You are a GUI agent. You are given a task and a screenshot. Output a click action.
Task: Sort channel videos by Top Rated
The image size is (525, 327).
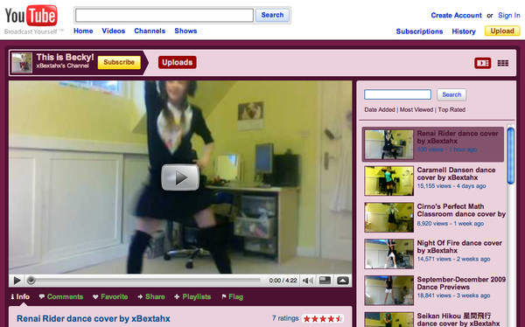tap(451, 110)
